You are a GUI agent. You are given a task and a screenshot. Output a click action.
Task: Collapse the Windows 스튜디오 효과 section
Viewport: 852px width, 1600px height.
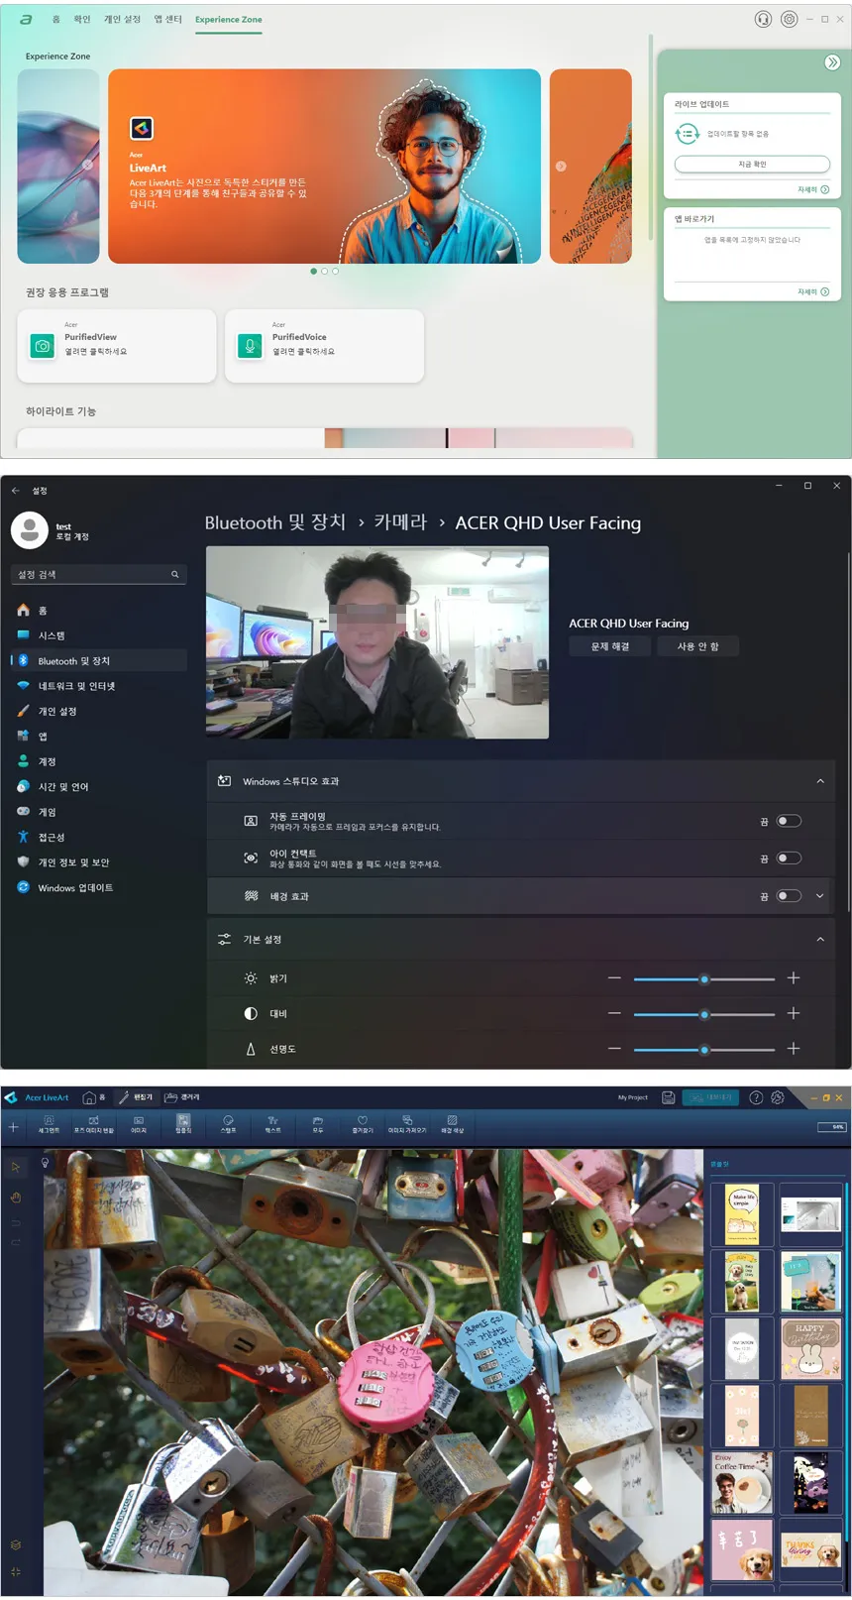click(820, 781)
